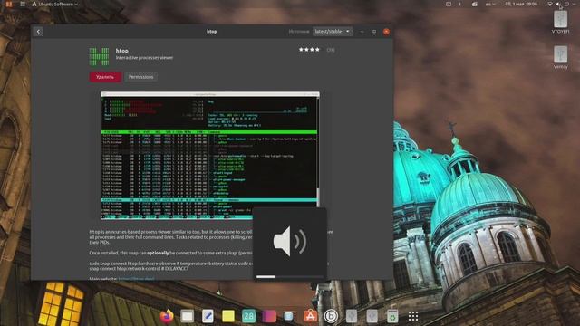This screenshot has height=326, width=580.
Task: Open the light-blue square dock icon
Action: [x=290, y=316]
